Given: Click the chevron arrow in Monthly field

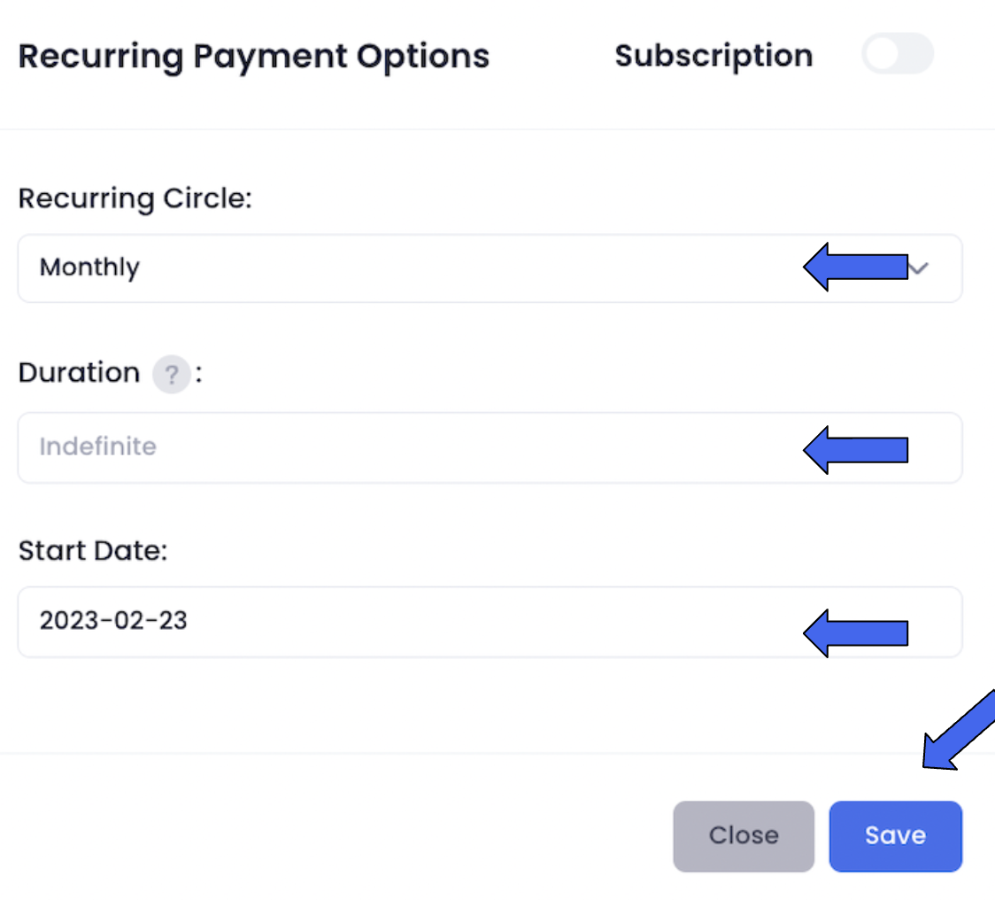Looking at the screenshot, I should click(920, 268).
